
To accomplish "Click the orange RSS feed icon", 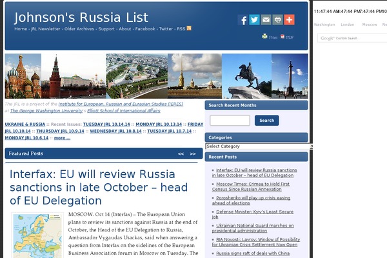I will tap(189, 28).
